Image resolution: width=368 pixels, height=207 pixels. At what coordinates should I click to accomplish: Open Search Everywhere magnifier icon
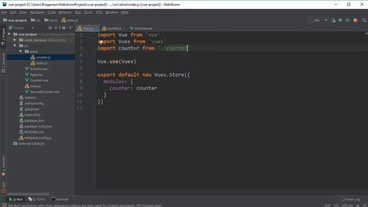tap(365, 21)
